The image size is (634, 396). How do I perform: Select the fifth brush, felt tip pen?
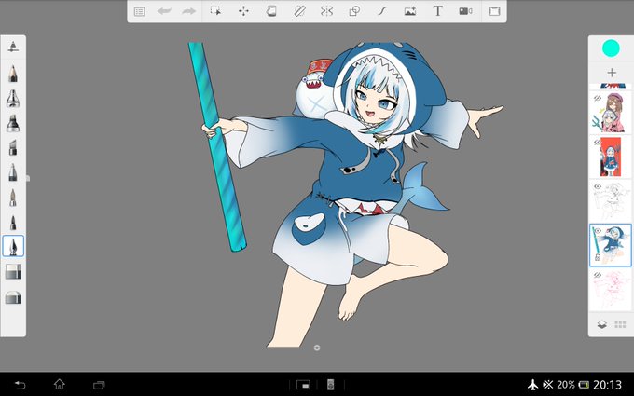13,172
